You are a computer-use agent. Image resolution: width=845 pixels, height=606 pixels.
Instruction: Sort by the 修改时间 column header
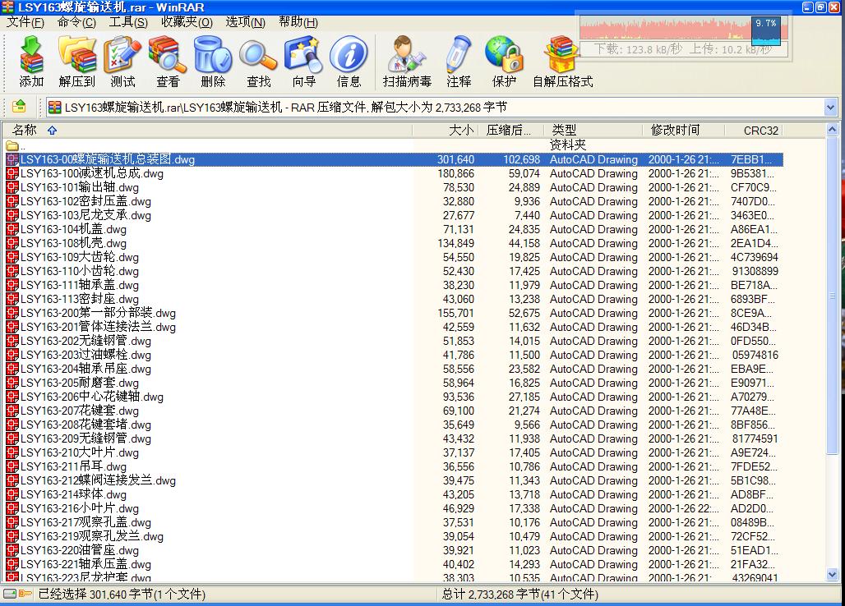tap(684, 130)
